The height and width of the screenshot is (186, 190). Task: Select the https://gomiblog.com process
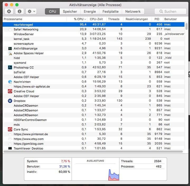29,144
